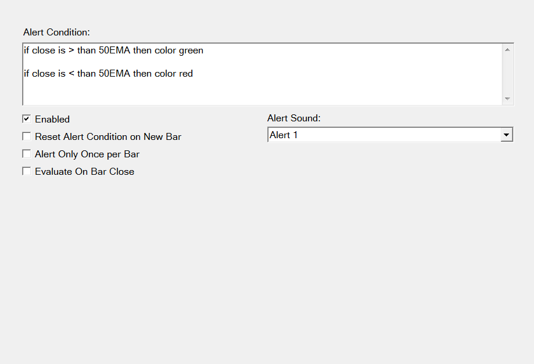This screenshot has height=364, width=534.
Task: Click the Alert 1 combo box field
Action: (384, 135)
